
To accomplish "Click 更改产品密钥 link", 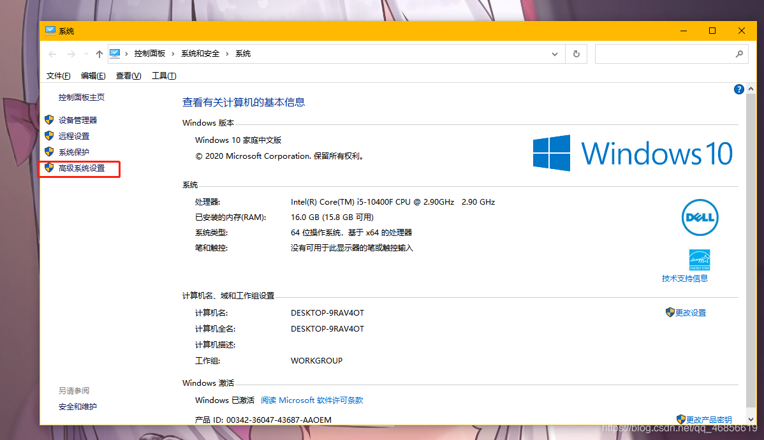I will click(x=709, y=420).
